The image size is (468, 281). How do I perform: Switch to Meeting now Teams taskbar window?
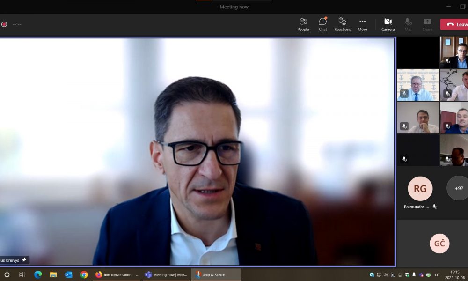[166, 275]
